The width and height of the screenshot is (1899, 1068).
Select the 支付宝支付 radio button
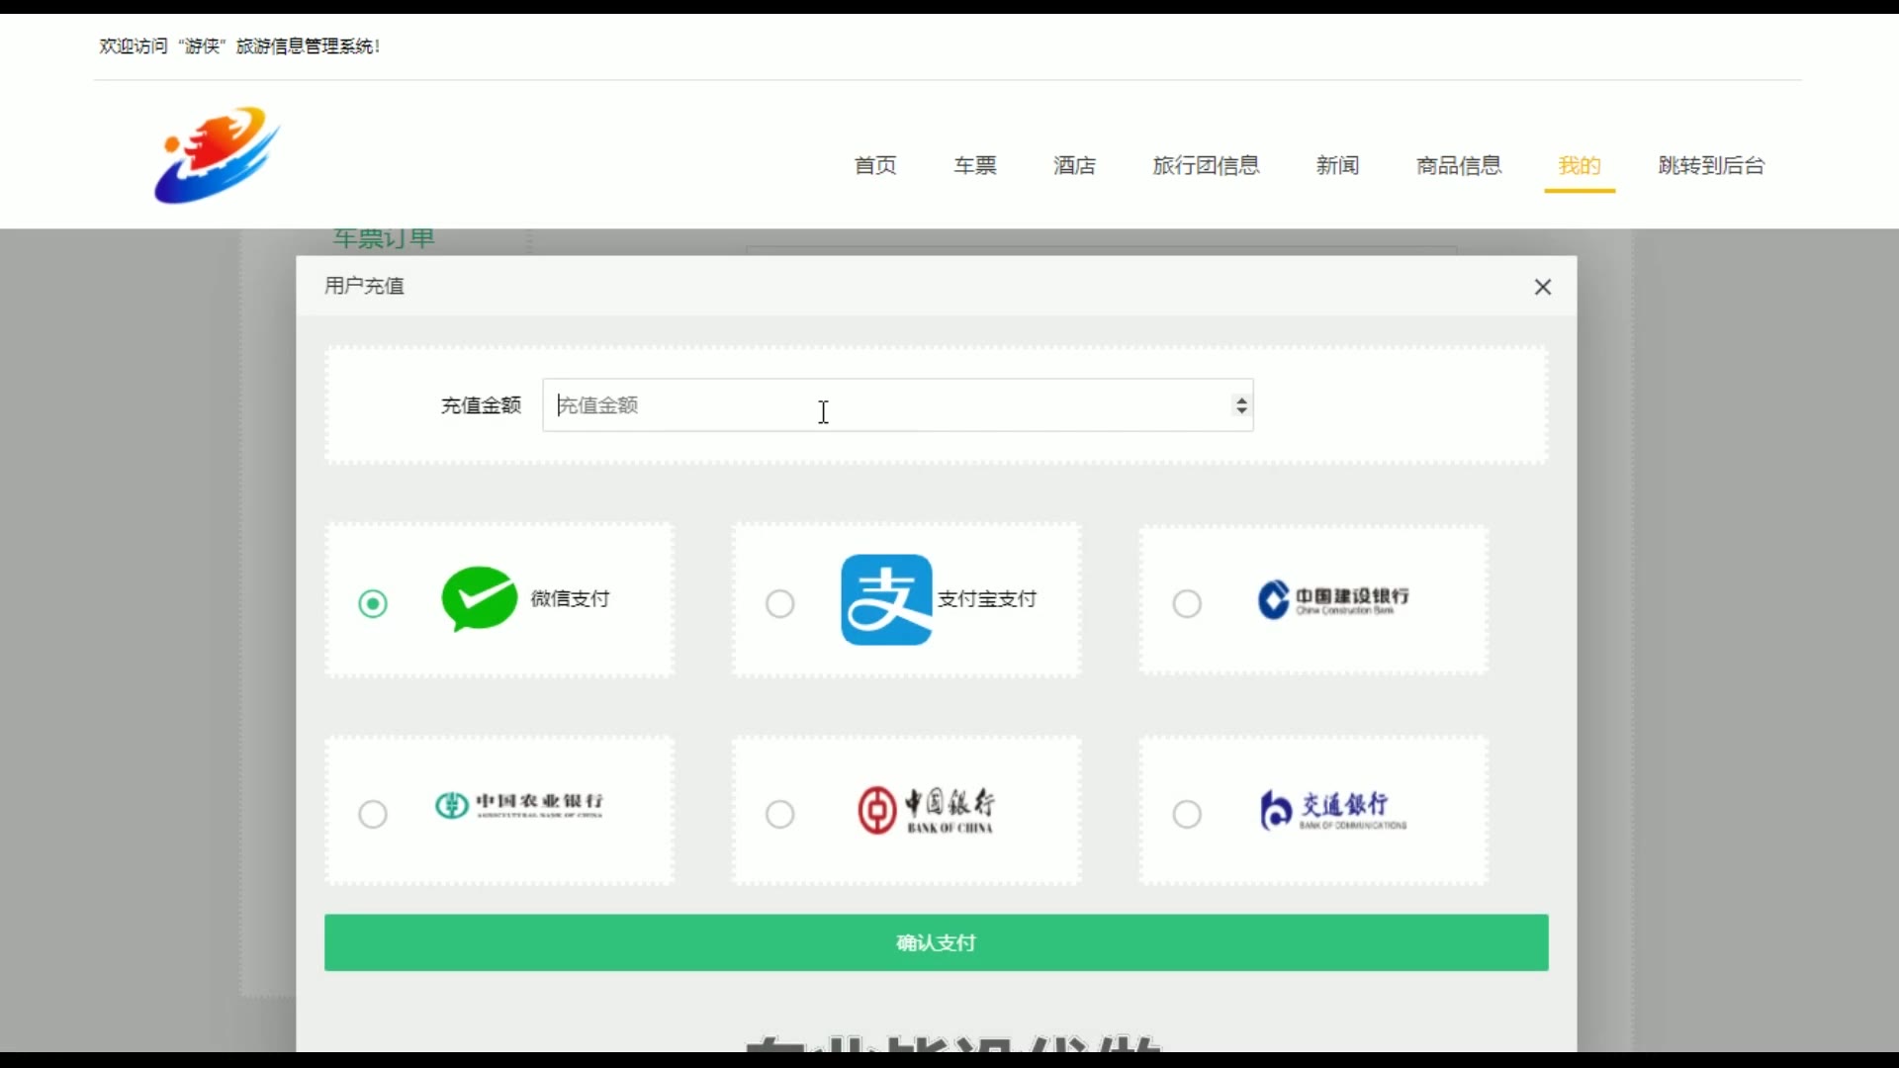tap(780, 603)
